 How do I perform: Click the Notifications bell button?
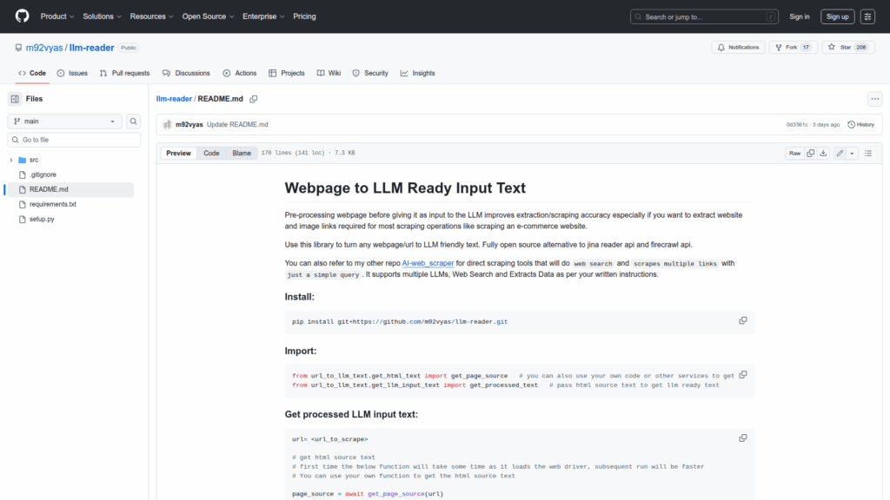(739, 47)
